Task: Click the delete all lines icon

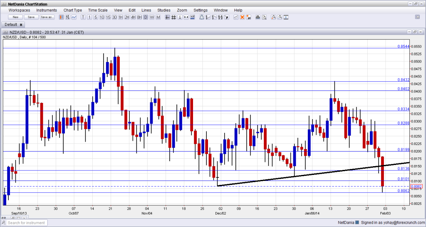Action: tap(248, 17)
